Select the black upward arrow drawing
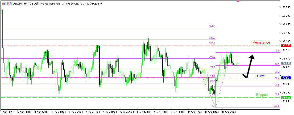 coord(250,66)
